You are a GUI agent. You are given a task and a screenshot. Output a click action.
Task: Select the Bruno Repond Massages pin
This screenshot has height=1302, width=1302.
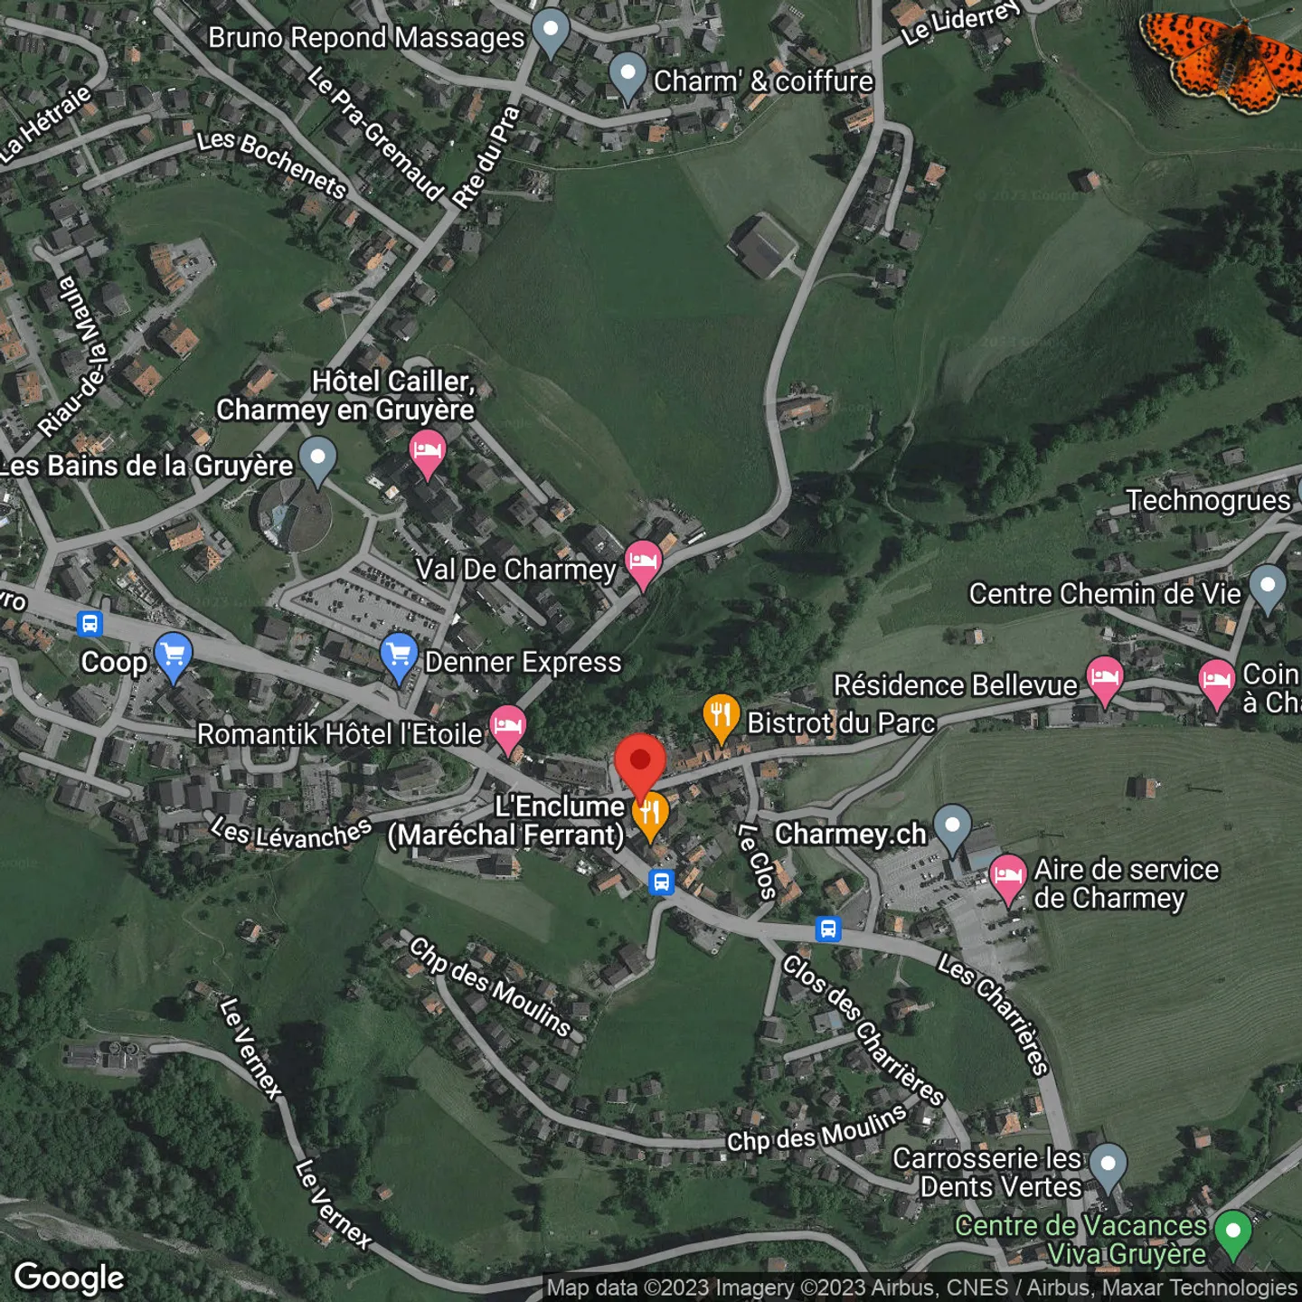coord(550,33)
